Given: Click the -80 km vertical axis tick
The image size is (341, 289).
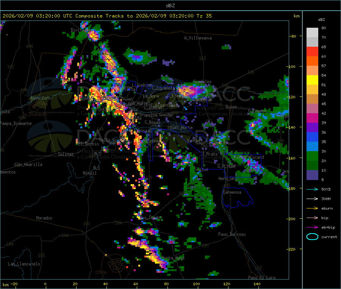Looking at the screenshot, I should [293, 36].
